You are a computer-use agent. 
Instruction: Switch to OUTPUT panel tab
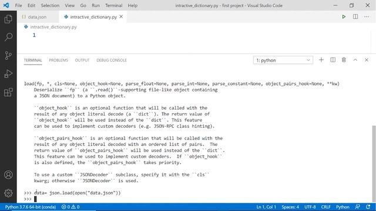tap(82, 60)
